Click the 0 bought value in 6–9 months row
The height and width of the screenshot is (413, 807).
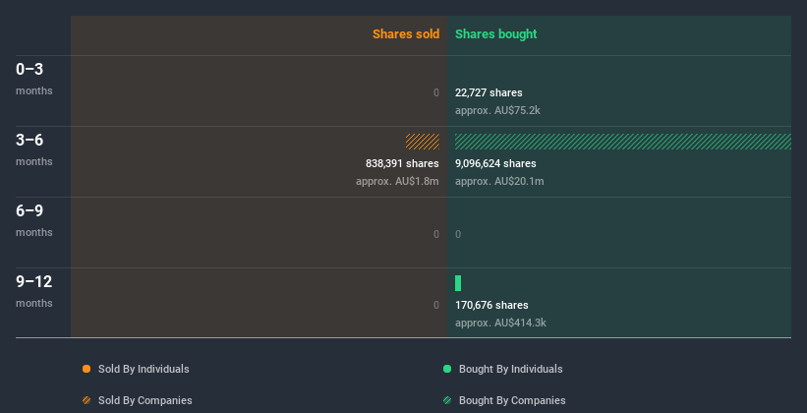[x=458, y=234]
